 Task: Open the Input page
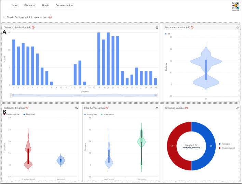click(x=15, y=5)
